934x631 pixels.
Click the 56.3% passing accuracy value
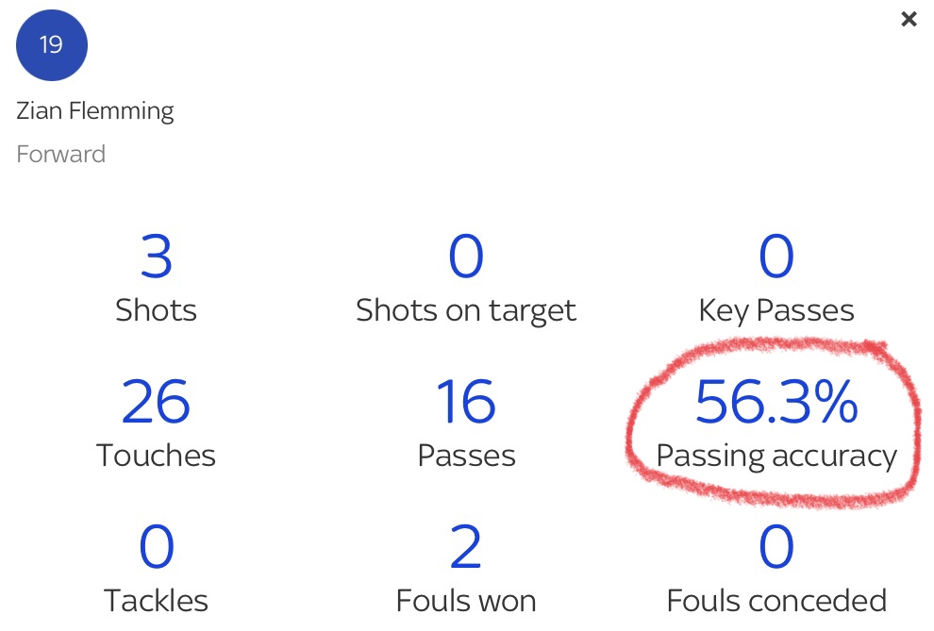tap(776, 402)
